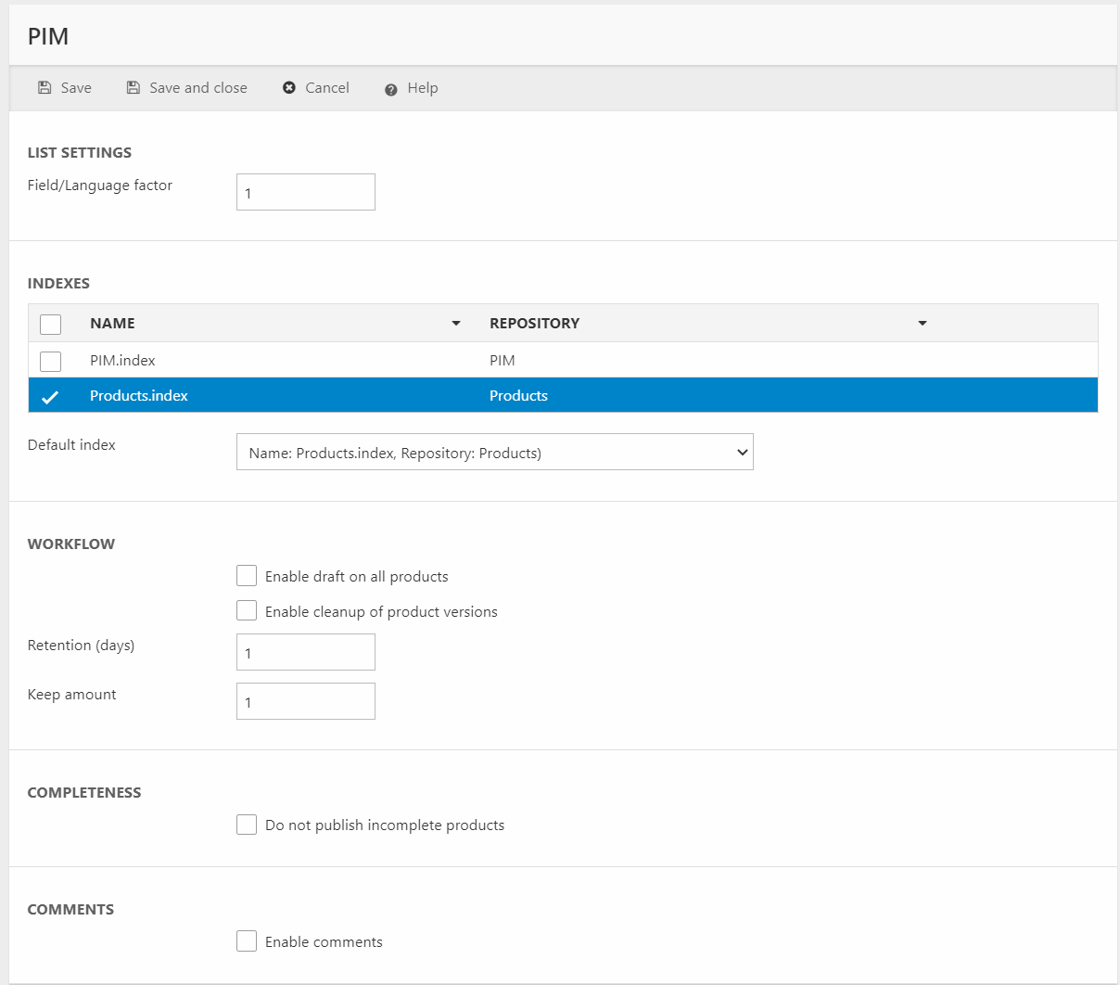Click the Field/Language factor input field
1120x985 pixels.
coord(306,193)
